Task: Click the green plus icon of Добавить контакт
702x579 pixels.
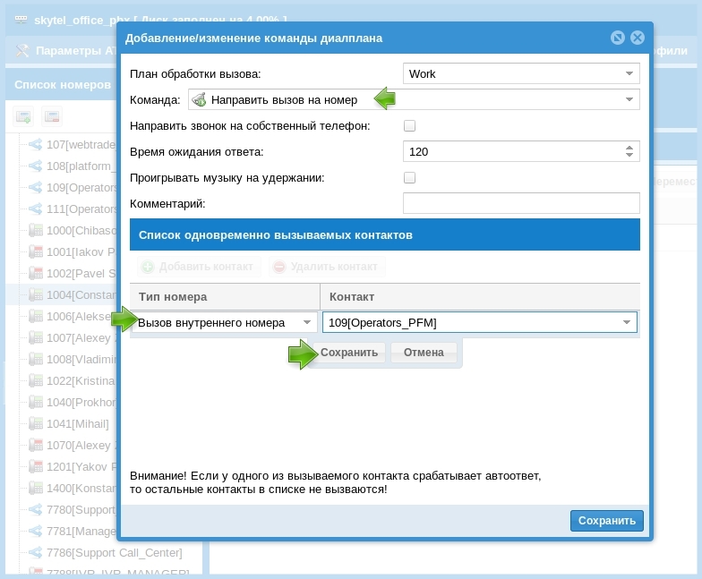Action: 148,267
